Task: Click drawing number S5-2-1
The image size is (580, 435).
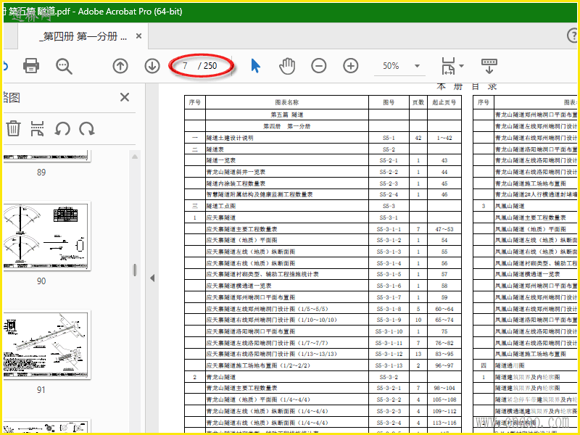Action: 389,160
